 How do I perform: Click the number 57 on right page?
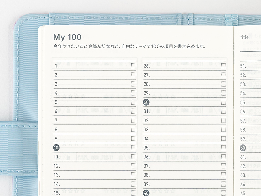(243, 121)
